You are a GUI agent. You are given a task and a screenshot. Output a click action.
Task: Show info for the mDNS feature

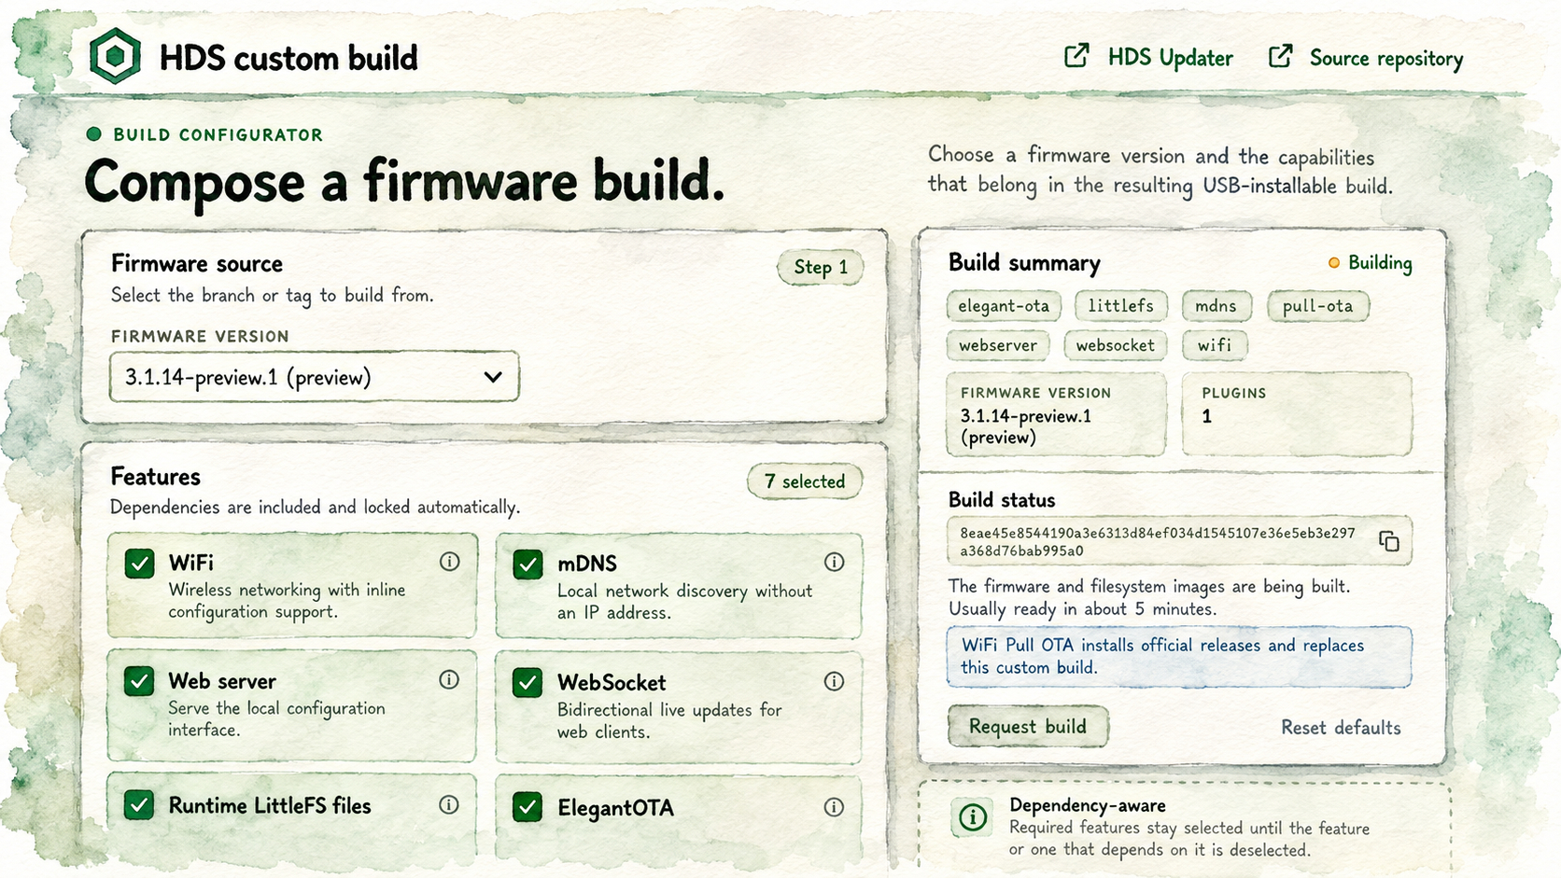click(x=834, y=562)
